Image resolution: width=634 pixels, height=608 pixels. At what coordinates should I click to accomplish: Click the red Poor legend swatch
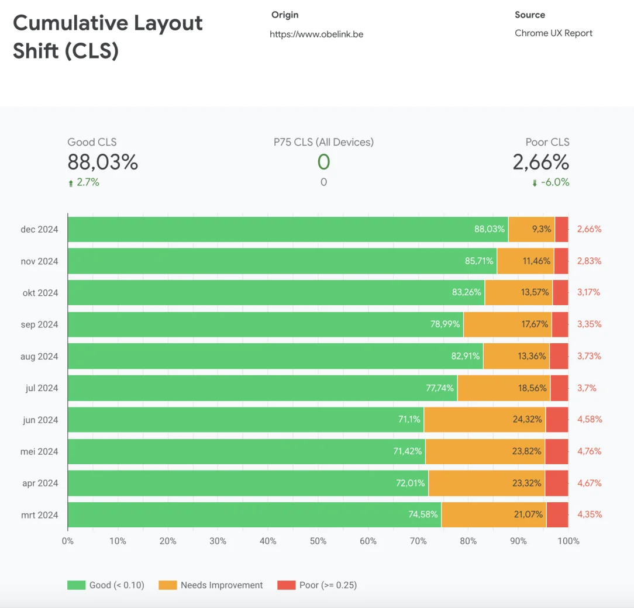(286, 585)
